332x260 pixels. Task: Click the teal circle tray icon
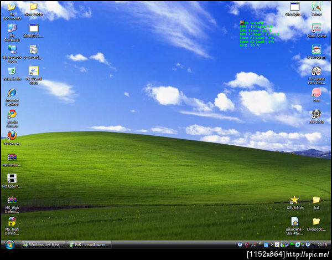pyautogui.click(x=298, y=244)
